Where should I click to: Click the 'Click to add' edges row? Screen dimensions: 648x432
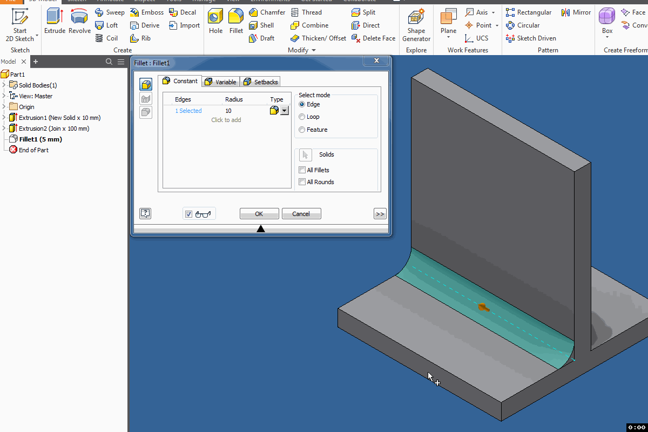(226, 119)
